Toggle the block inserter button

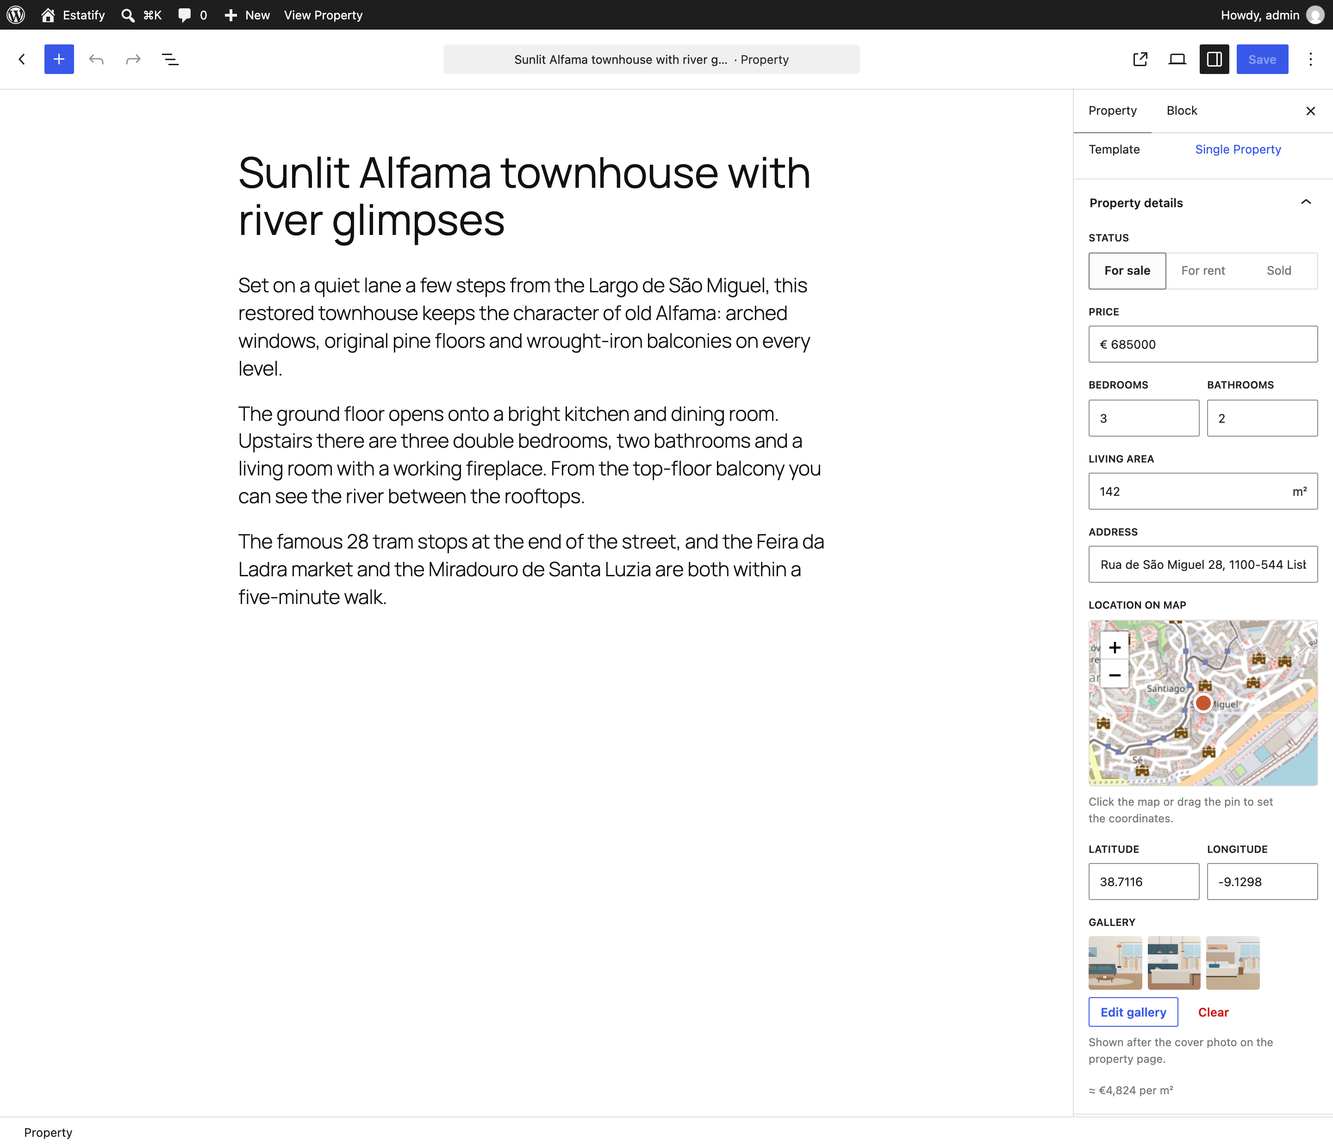[x=59, y=59]
